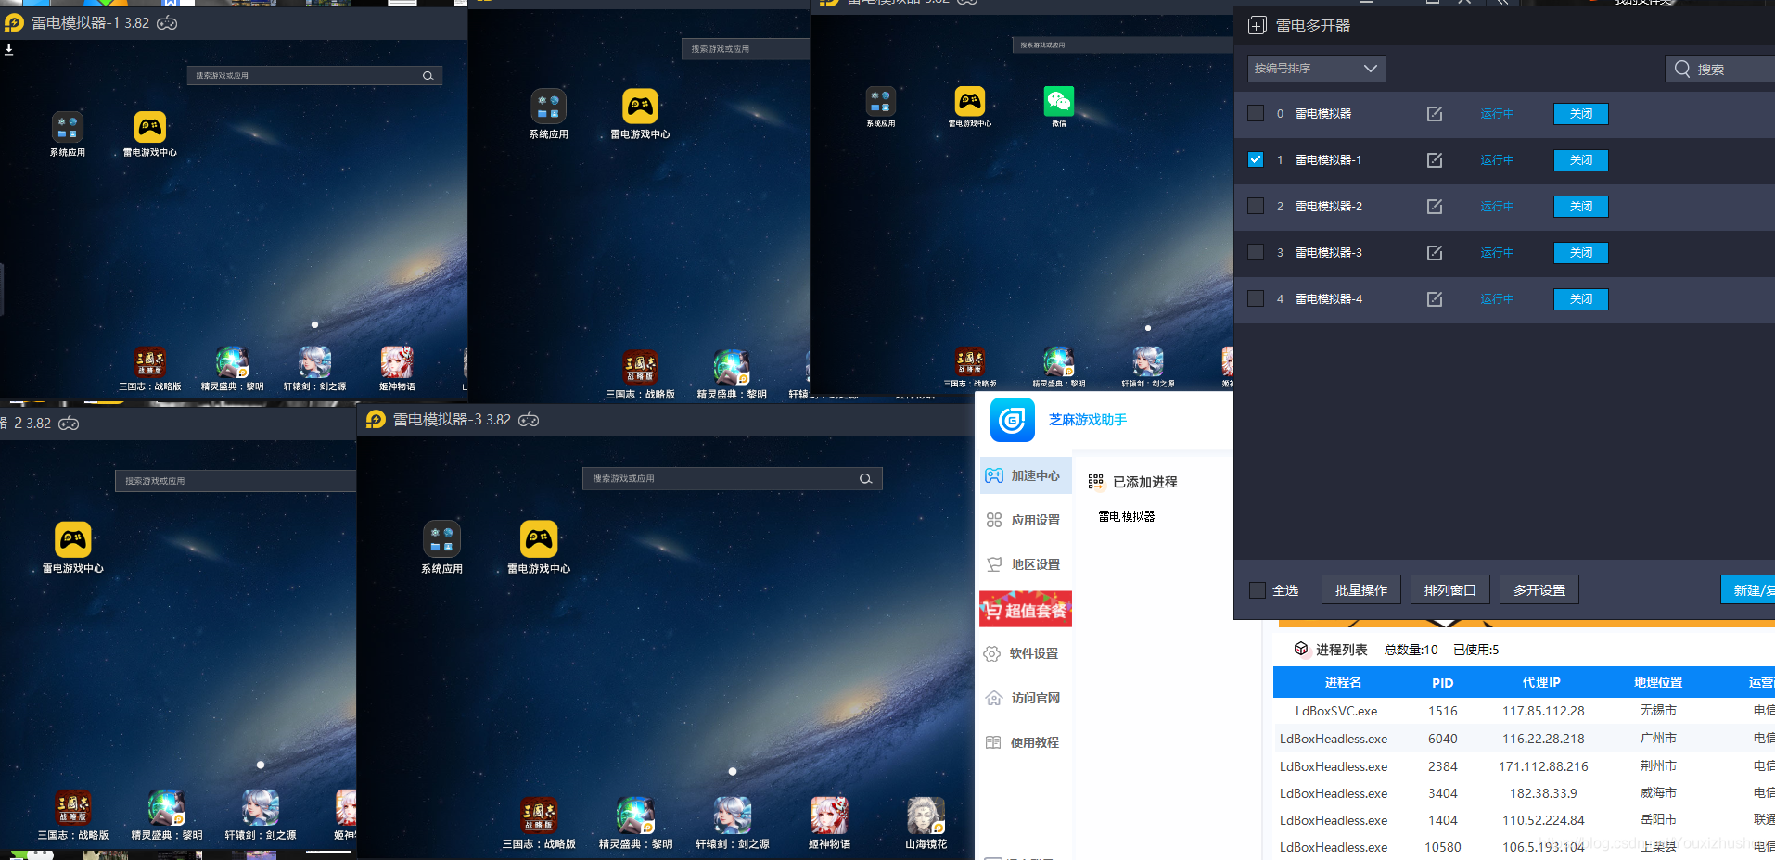Edit settings icon for 雷电模拟器-2 row

click(1435, 206)
